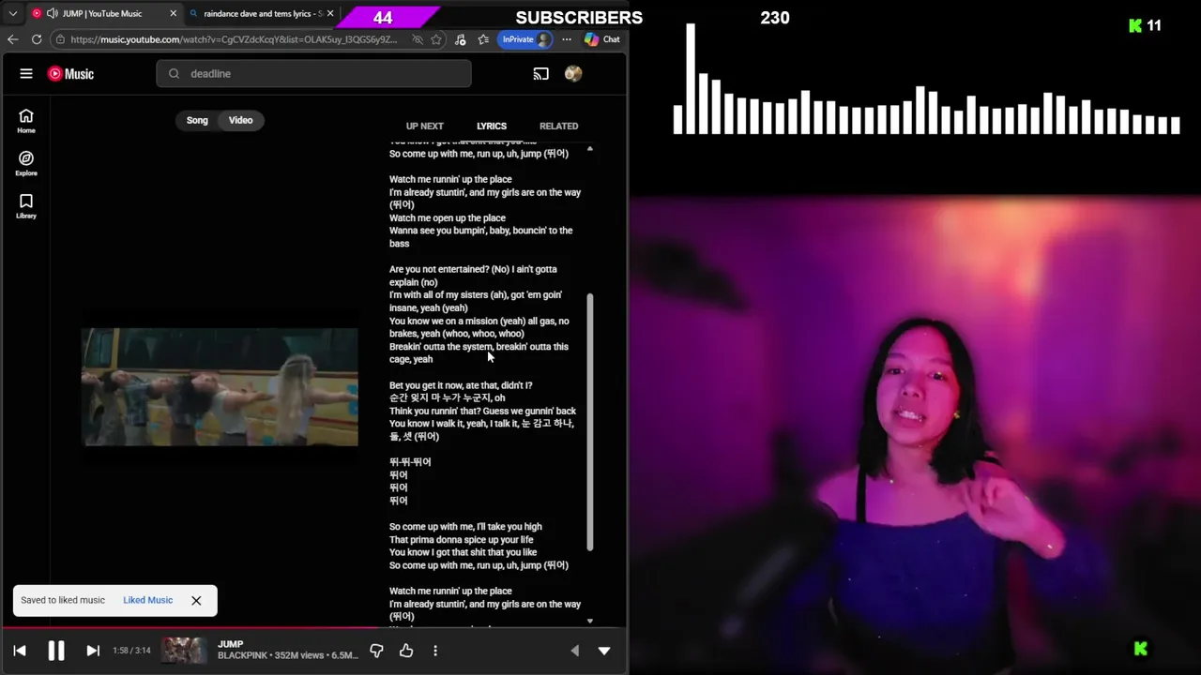Close the JUMP YouTube Music tab
The image size is (1201, 675).
173,14
